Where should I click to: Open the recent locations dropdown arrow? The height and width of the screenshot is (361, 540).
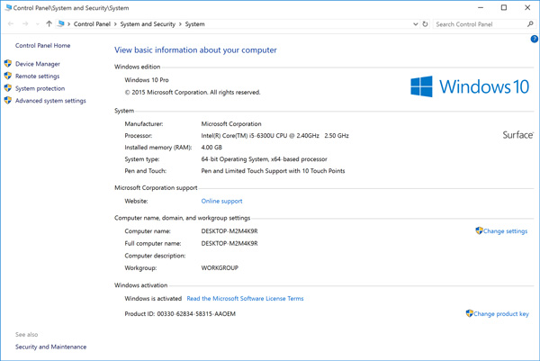click(x=37, y=24)
